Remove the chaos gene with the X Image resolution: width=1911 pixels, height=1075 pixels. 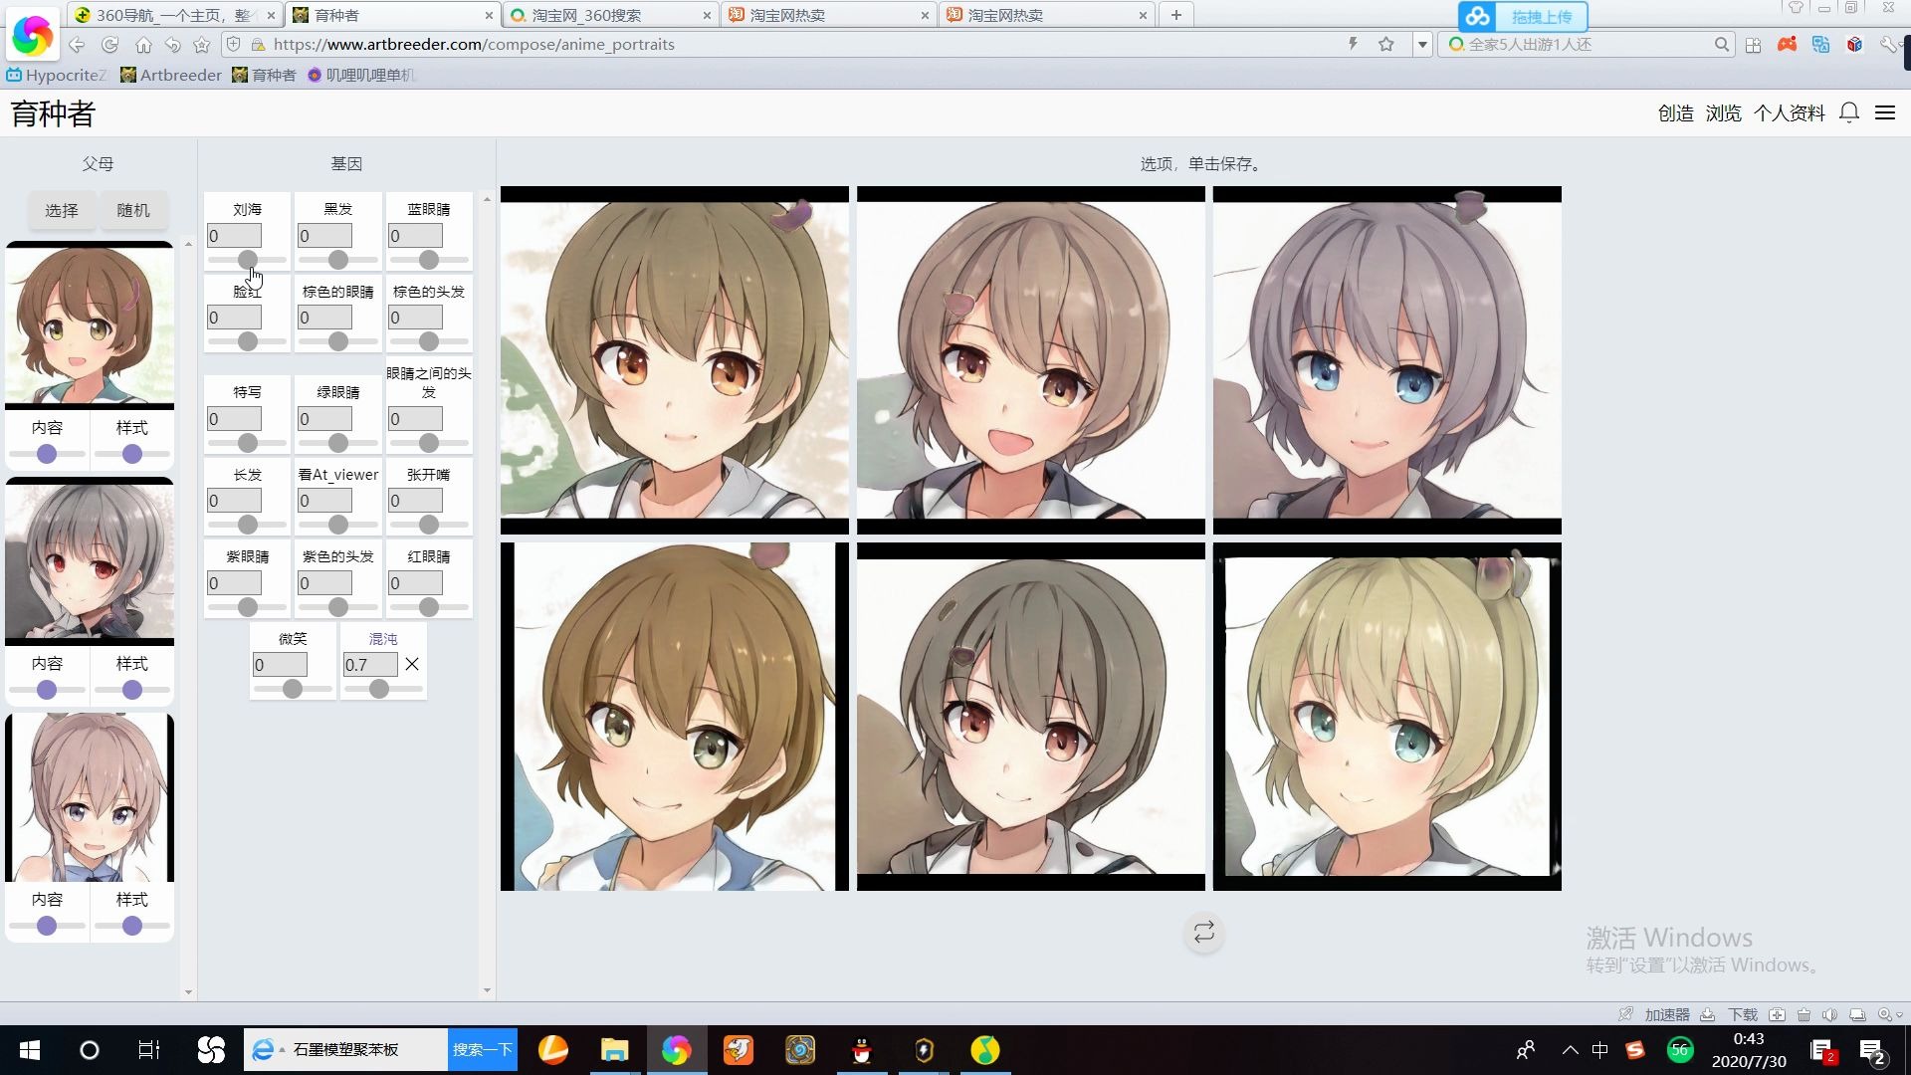pyautogui.click(x=412, y=664)
